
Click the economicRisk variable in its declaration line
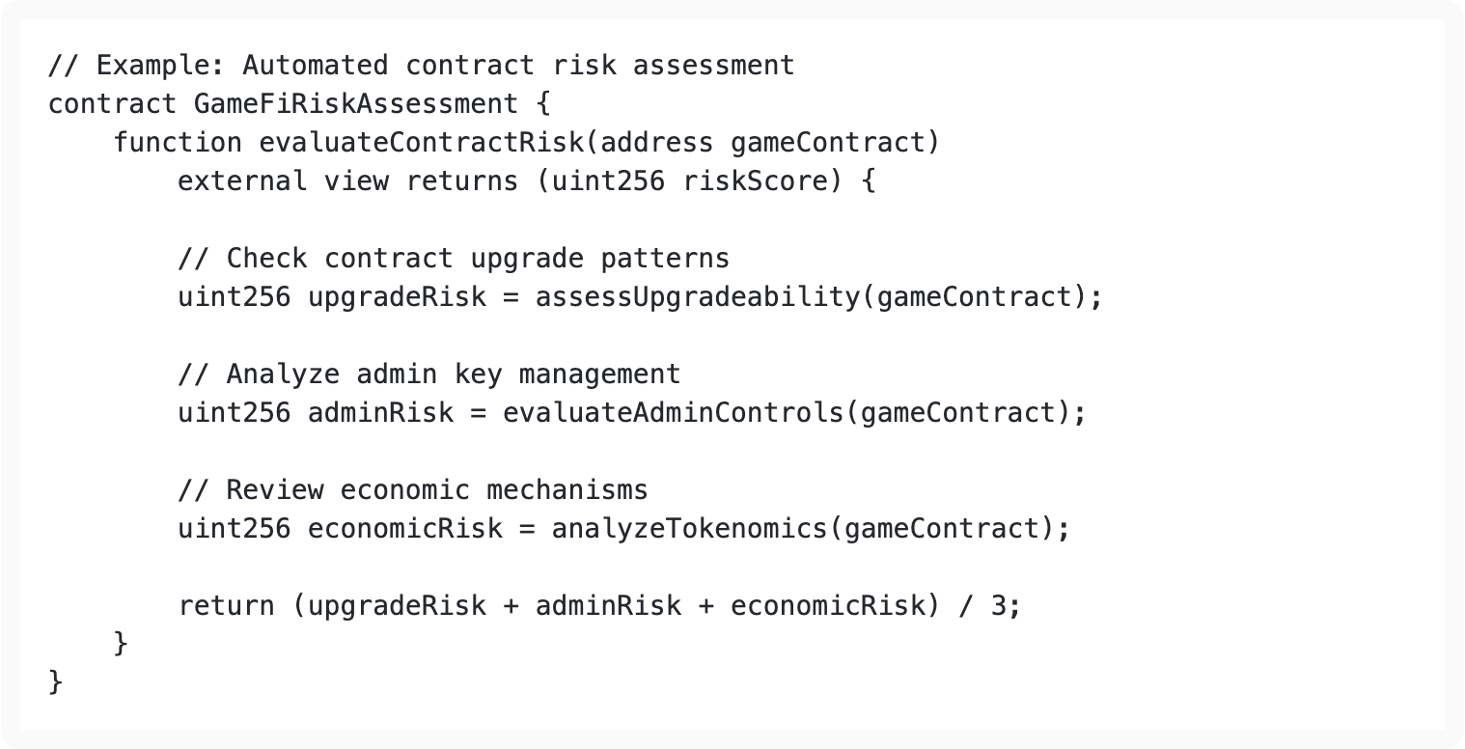404,528
